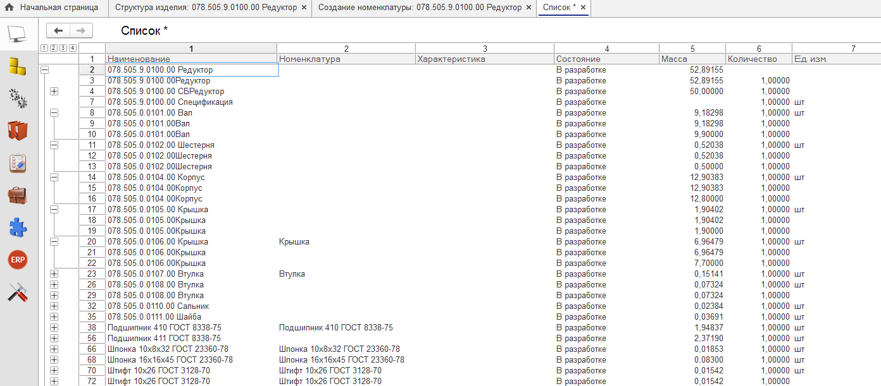
Task: Show grouping level 2 of the list
Action: (54, 48)
